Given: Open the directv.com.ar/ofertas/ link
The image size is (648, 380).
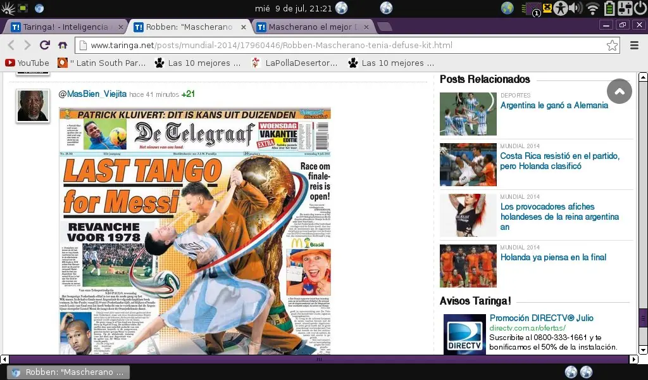Looking at the screenshot, I should [x=527, y=328].
